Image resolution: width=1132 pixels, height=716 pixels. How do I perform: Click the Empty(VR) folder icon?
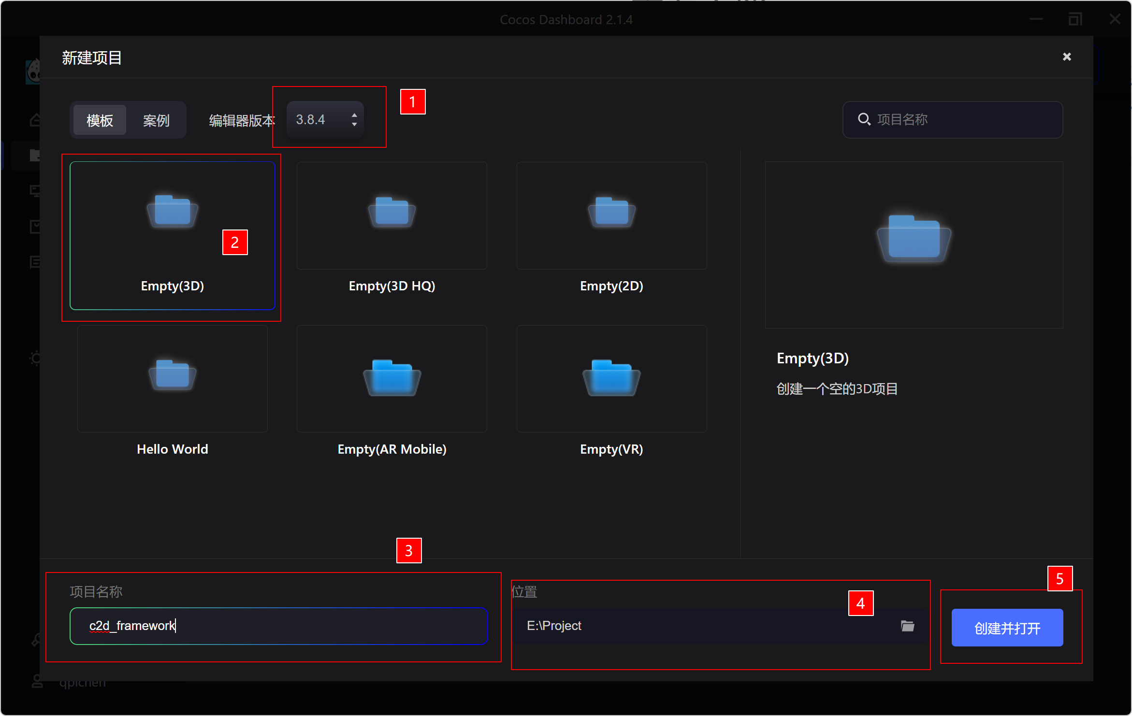tap(611, 377)
